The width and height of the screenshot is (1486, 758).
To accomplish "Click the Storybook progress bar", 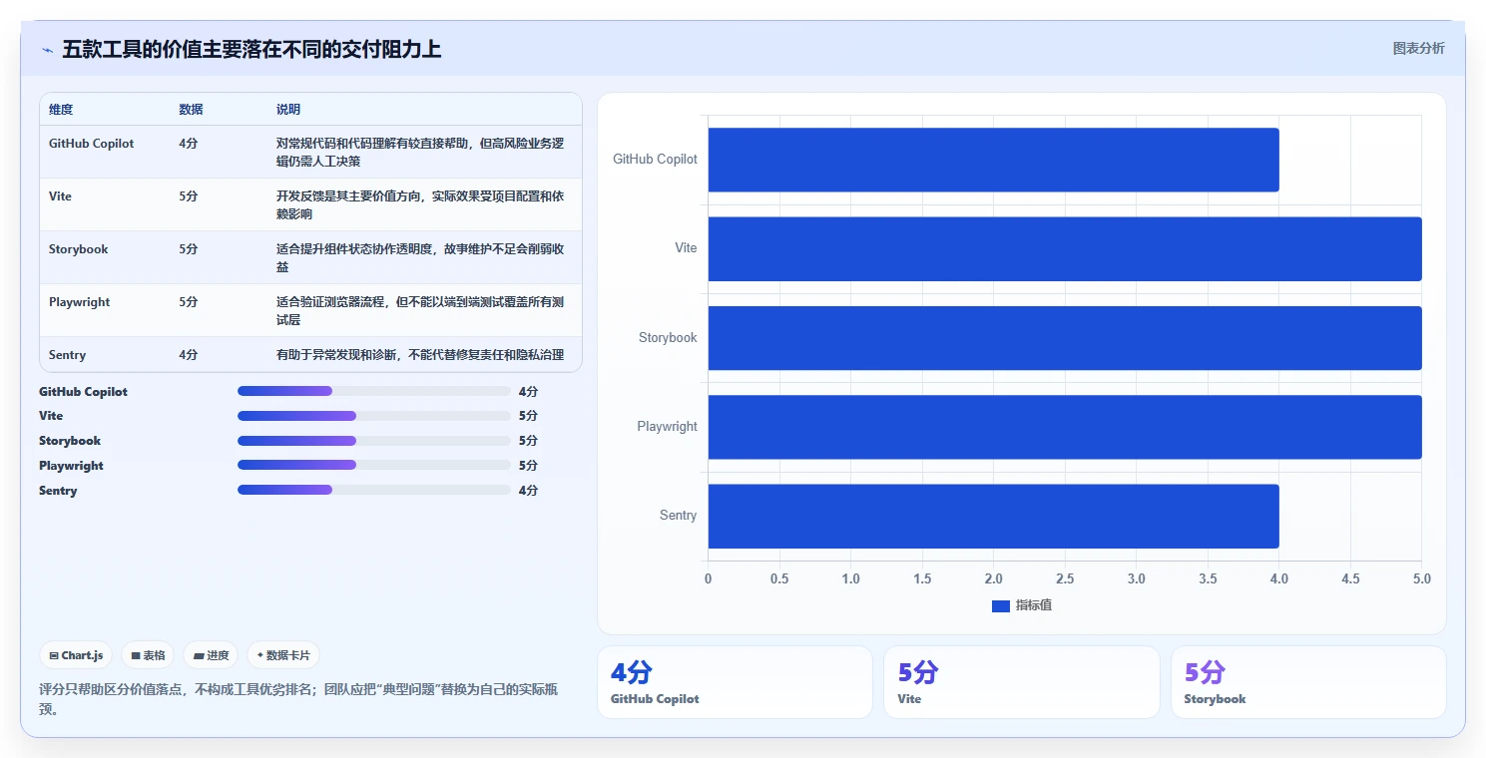I will point(374,441).
